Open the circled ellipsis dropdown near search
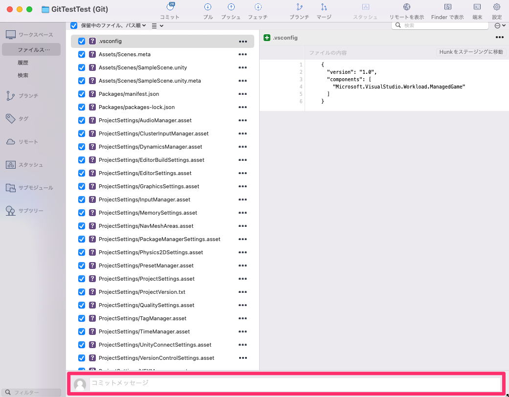 [x=500, y=25]
